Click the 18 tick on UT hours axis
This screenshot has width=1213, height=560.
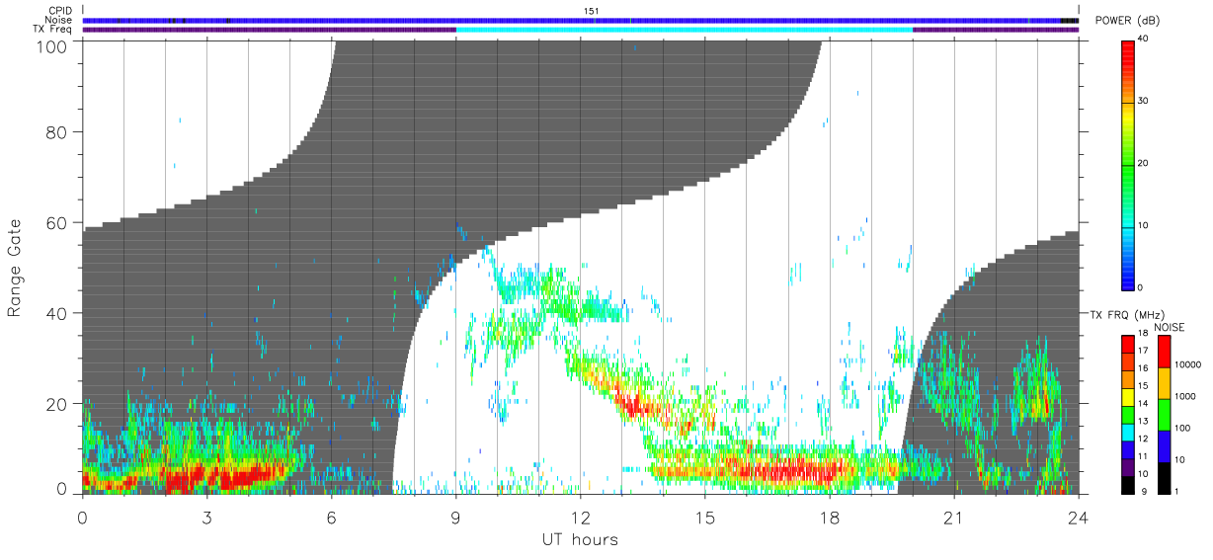(830, 517)
